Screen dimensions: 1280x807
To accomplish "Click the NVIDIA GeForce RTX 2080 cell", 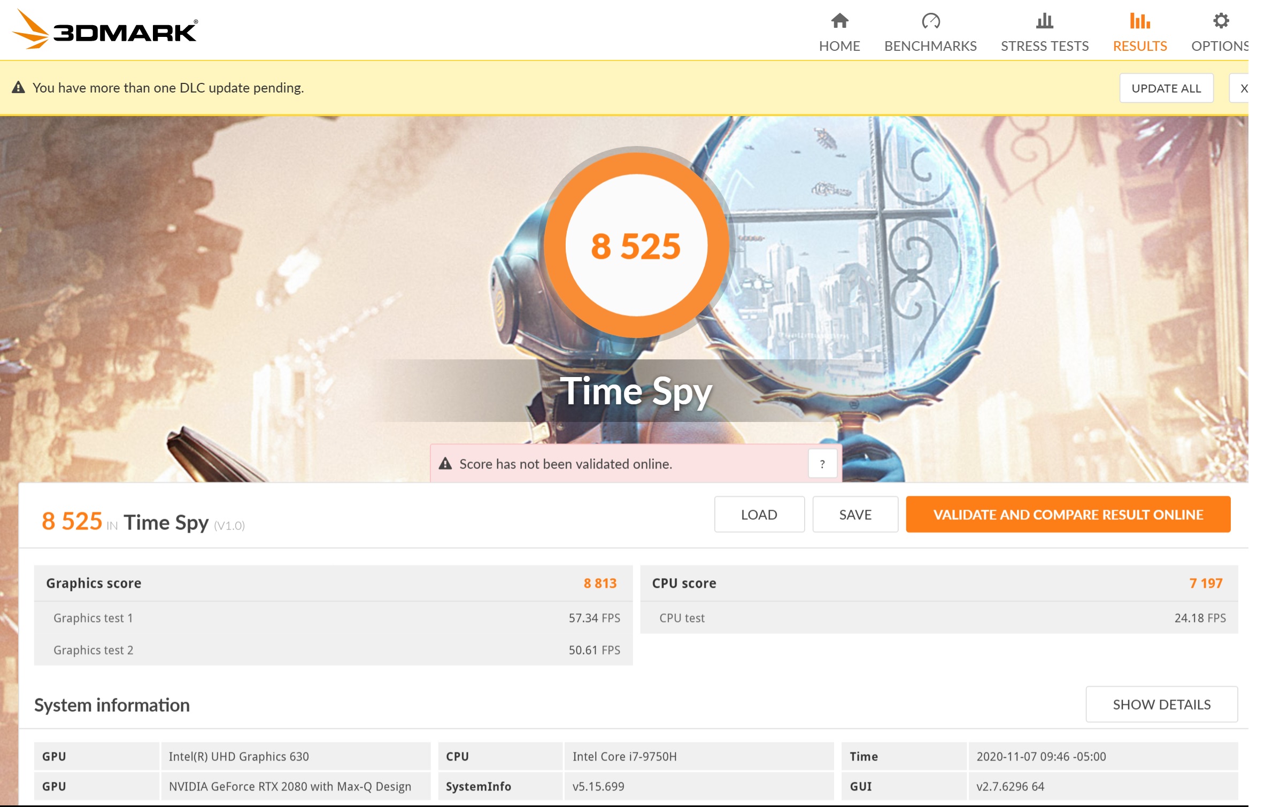I will [295, 786].
